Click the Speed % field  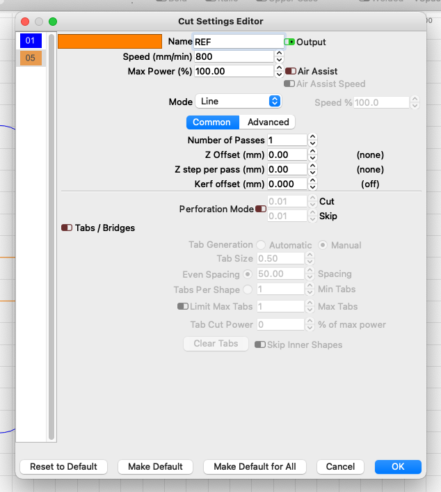pyautogui.click(x=381, y=102)
